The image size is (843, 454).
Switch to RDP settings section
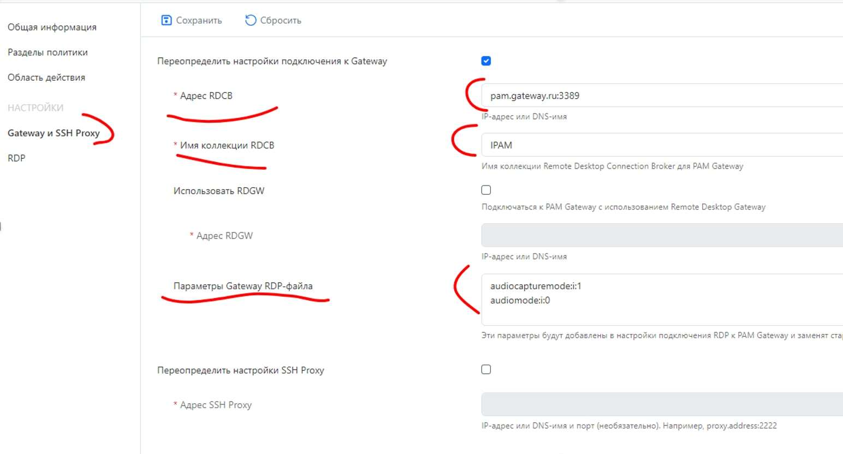[x=16, y=158]
